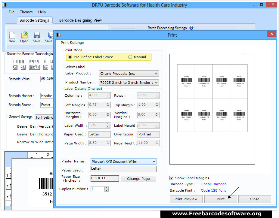Toggle Show Label Margins checkbox

[172, 178]
